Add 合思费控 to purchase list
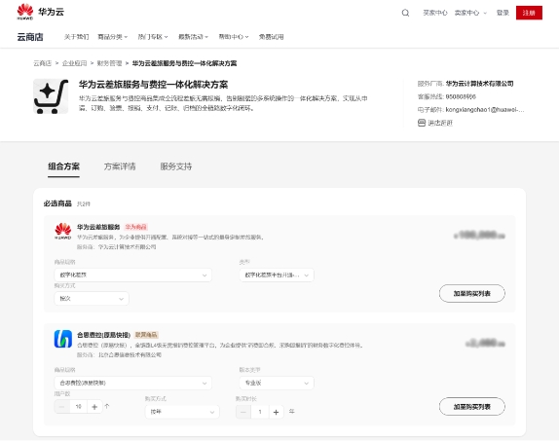Viewport: 559px width, 441px height. 472,406
